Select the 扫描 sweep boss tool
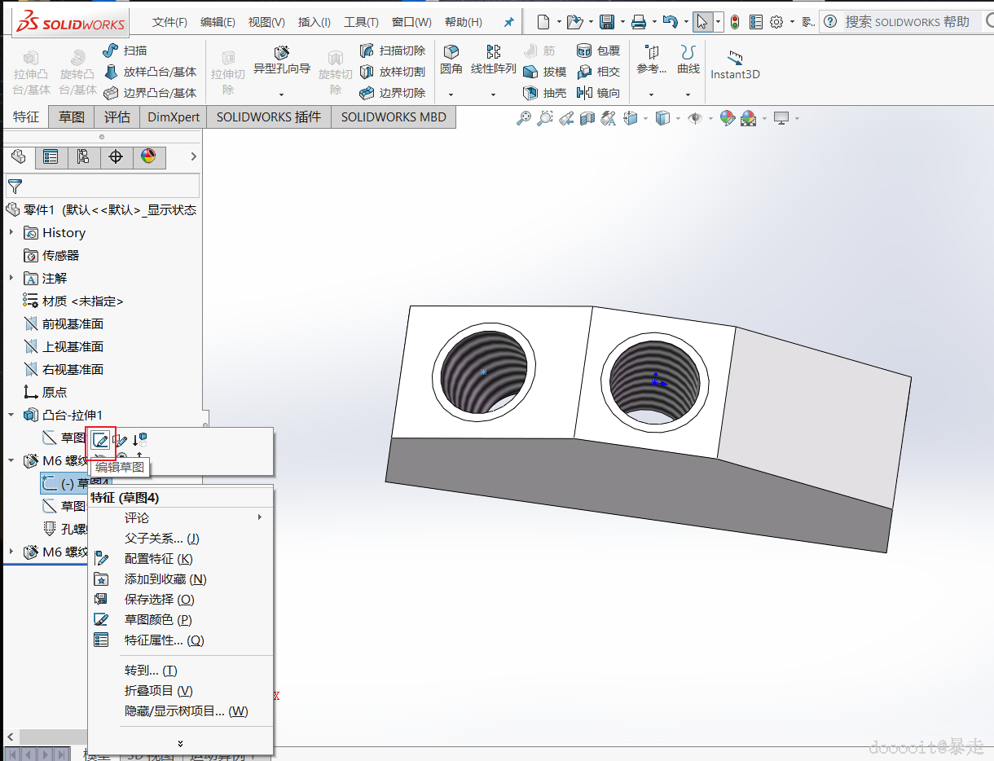994x761 pixels. [x=125, y=51]
